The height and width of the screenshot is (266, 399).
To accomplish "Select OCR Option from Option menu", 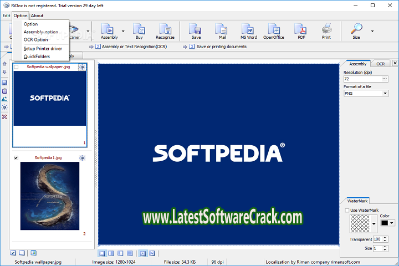I will 36,40.
